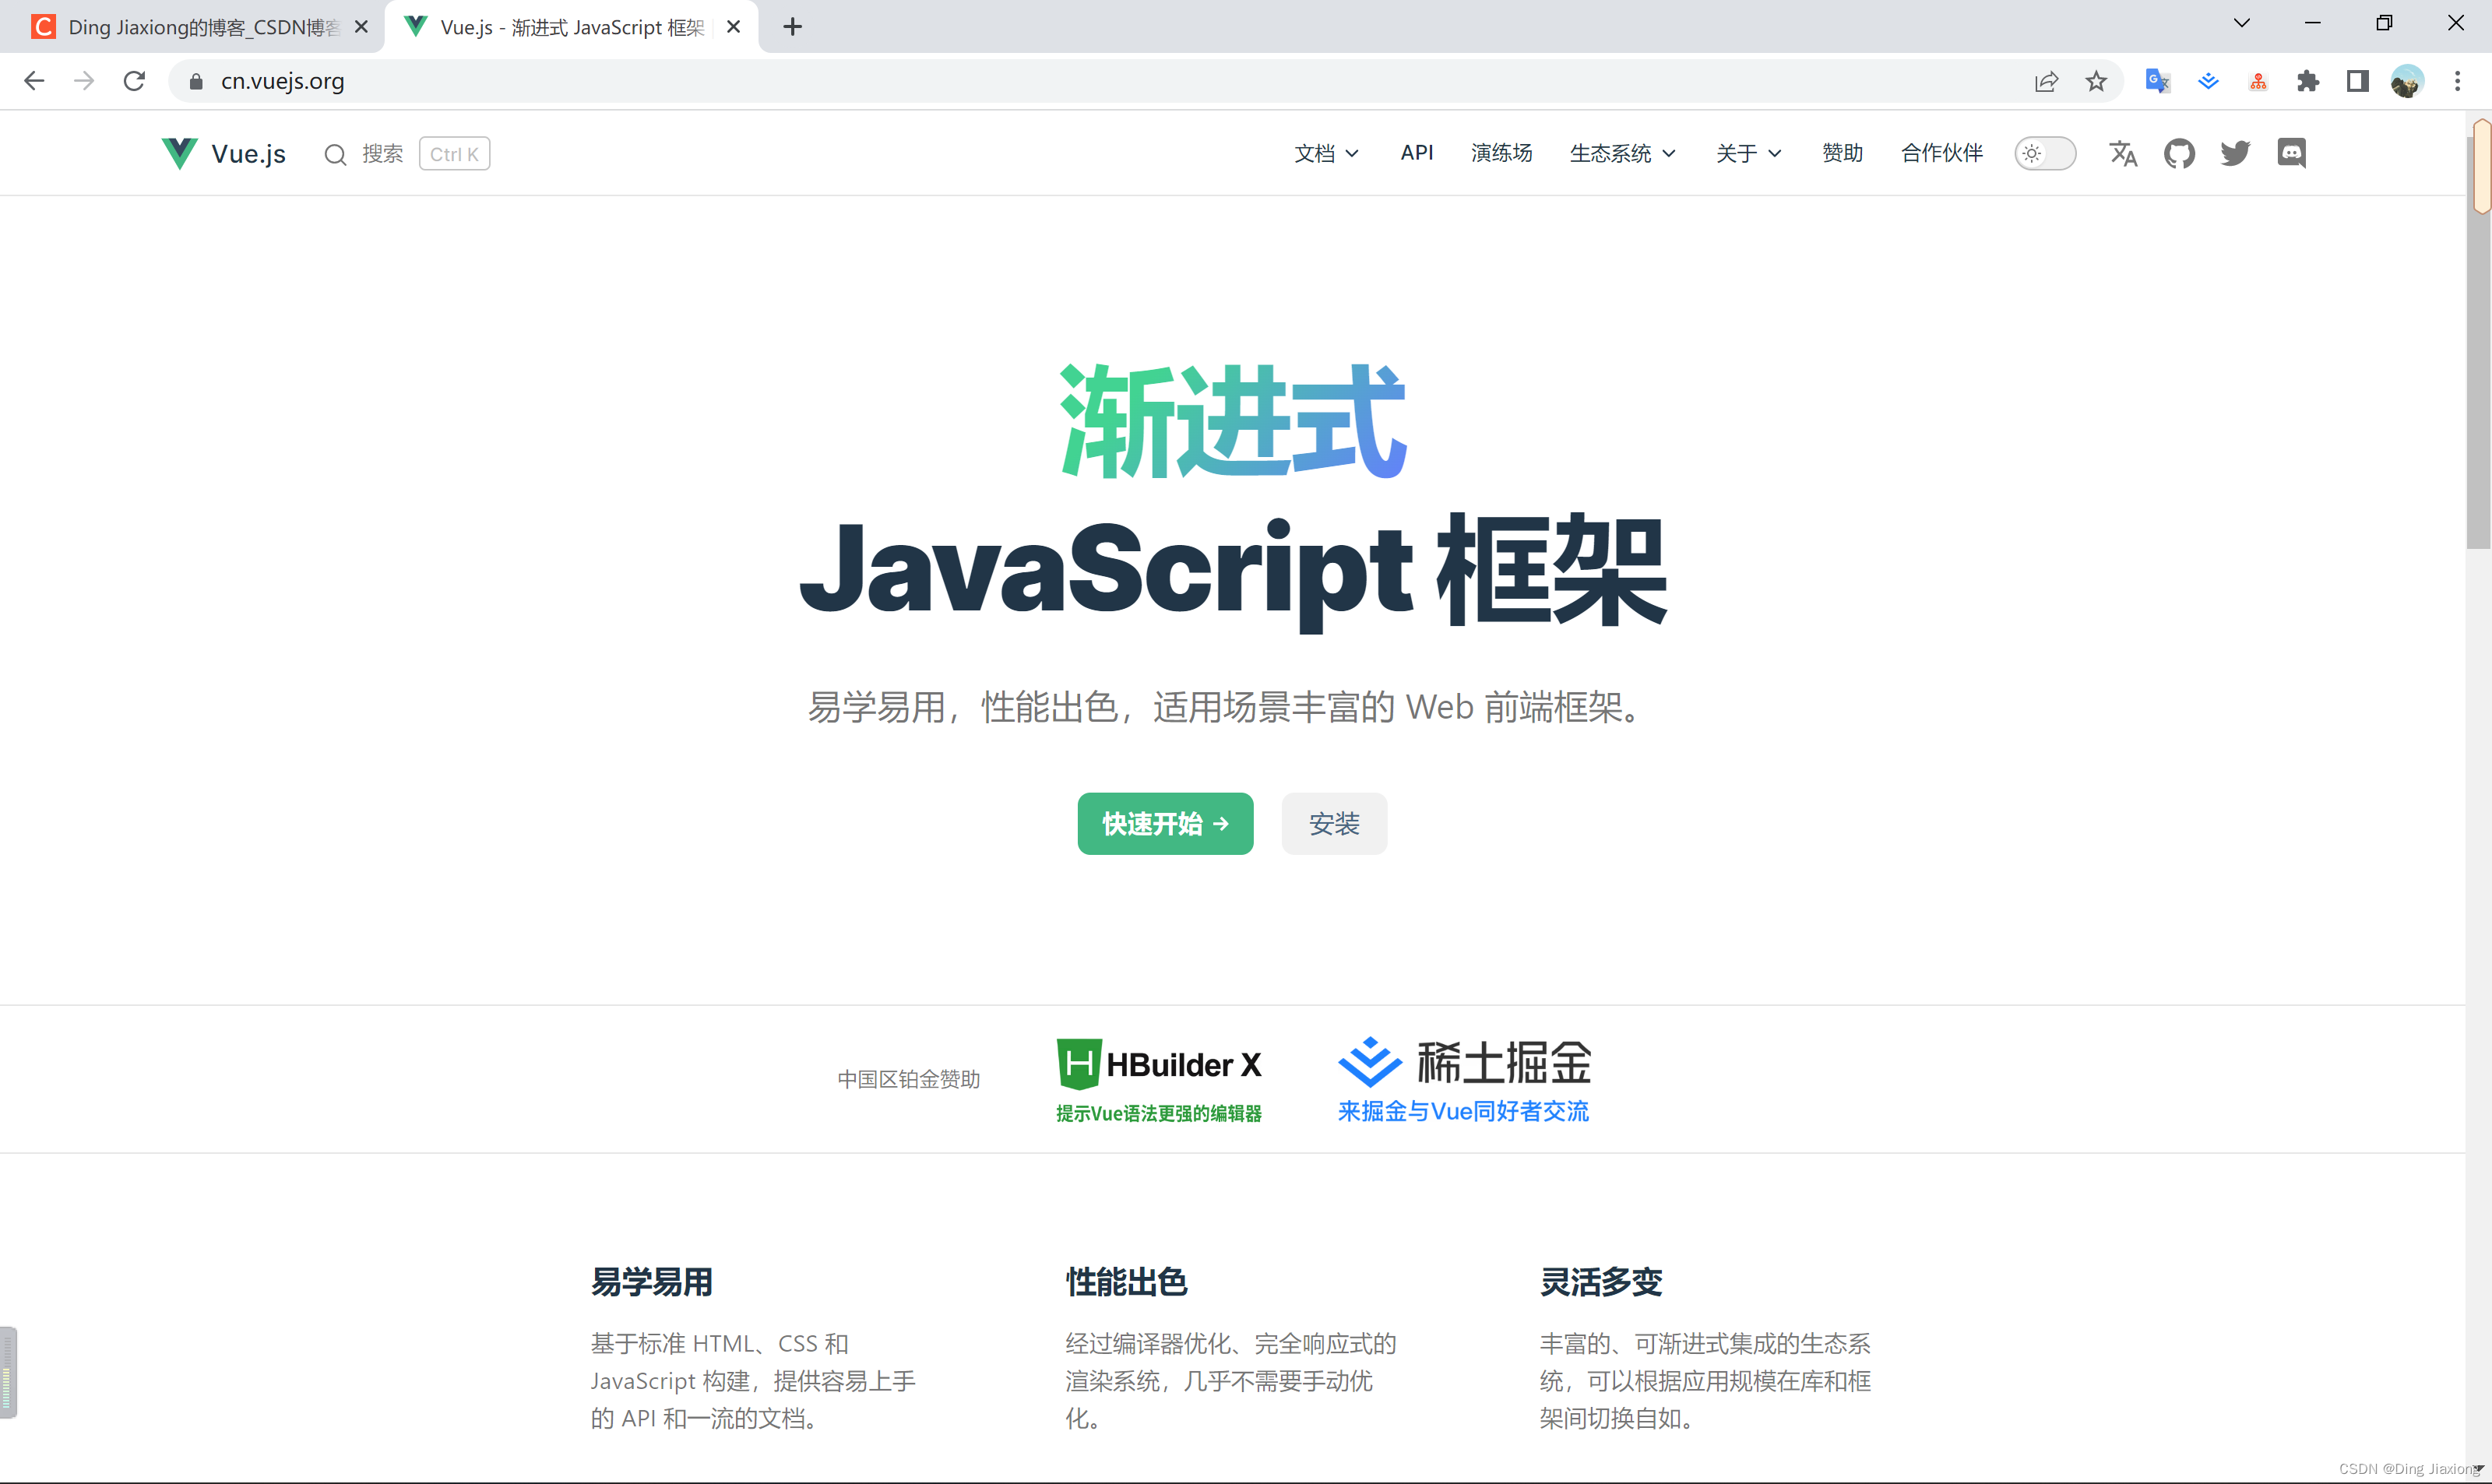Open the Vue GitHub repository icon
This screenshot has width=2492, height=1484.
coord(2179,153)
